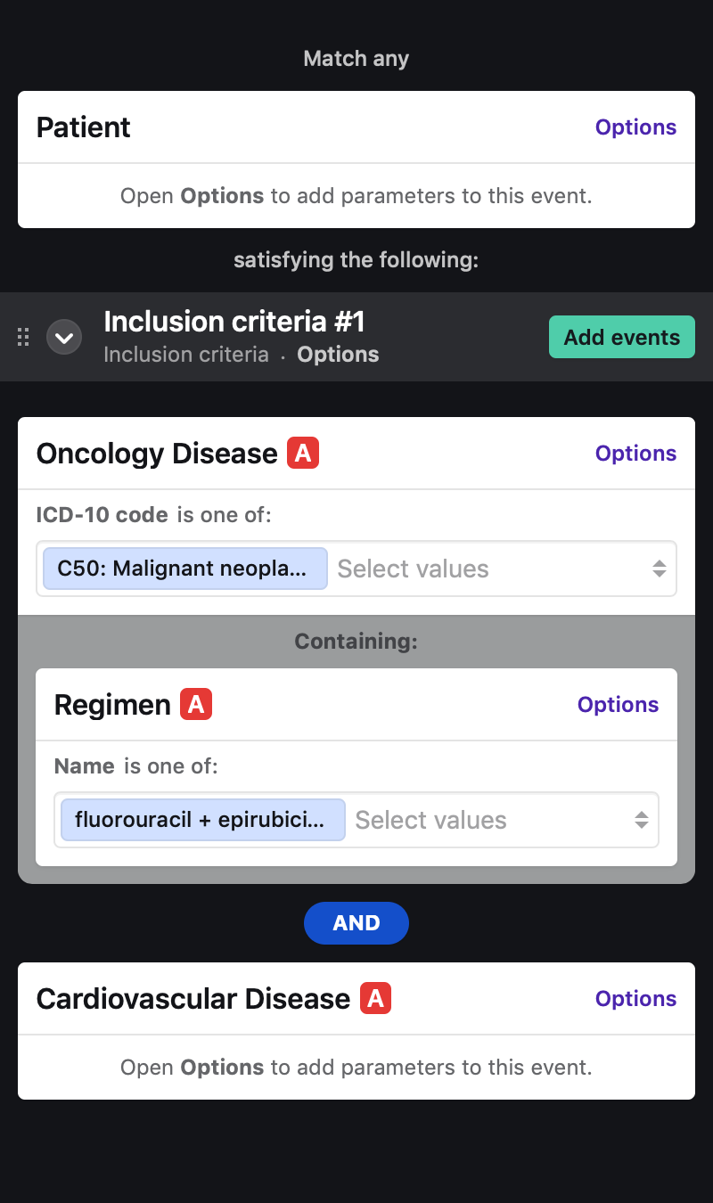Open Options under Inclusion criteria #1
The height and width of the screenshot is (1203, 713).
(x=338, y=355)
